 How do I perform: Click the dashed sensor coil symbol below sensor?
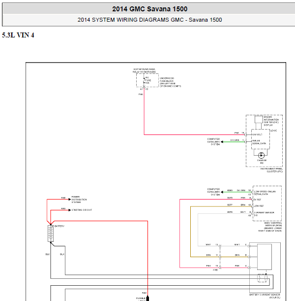(262, 278)
